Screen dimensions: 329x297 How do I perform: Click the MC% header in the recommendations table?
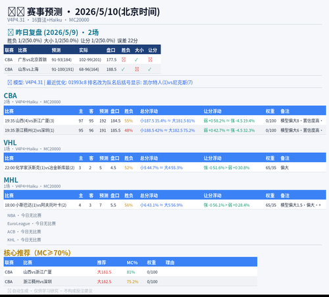(132, 263)
